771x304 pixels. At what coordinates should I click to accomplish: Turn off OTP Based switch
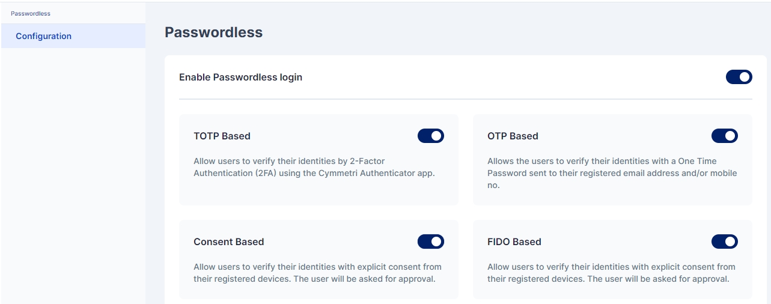(724, 136)
